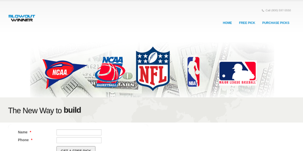Go to Purchase Picks page

(276, 23)
